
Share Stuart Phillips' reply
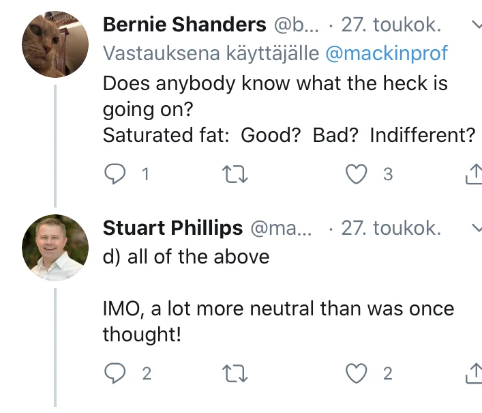tap(472, 373)
